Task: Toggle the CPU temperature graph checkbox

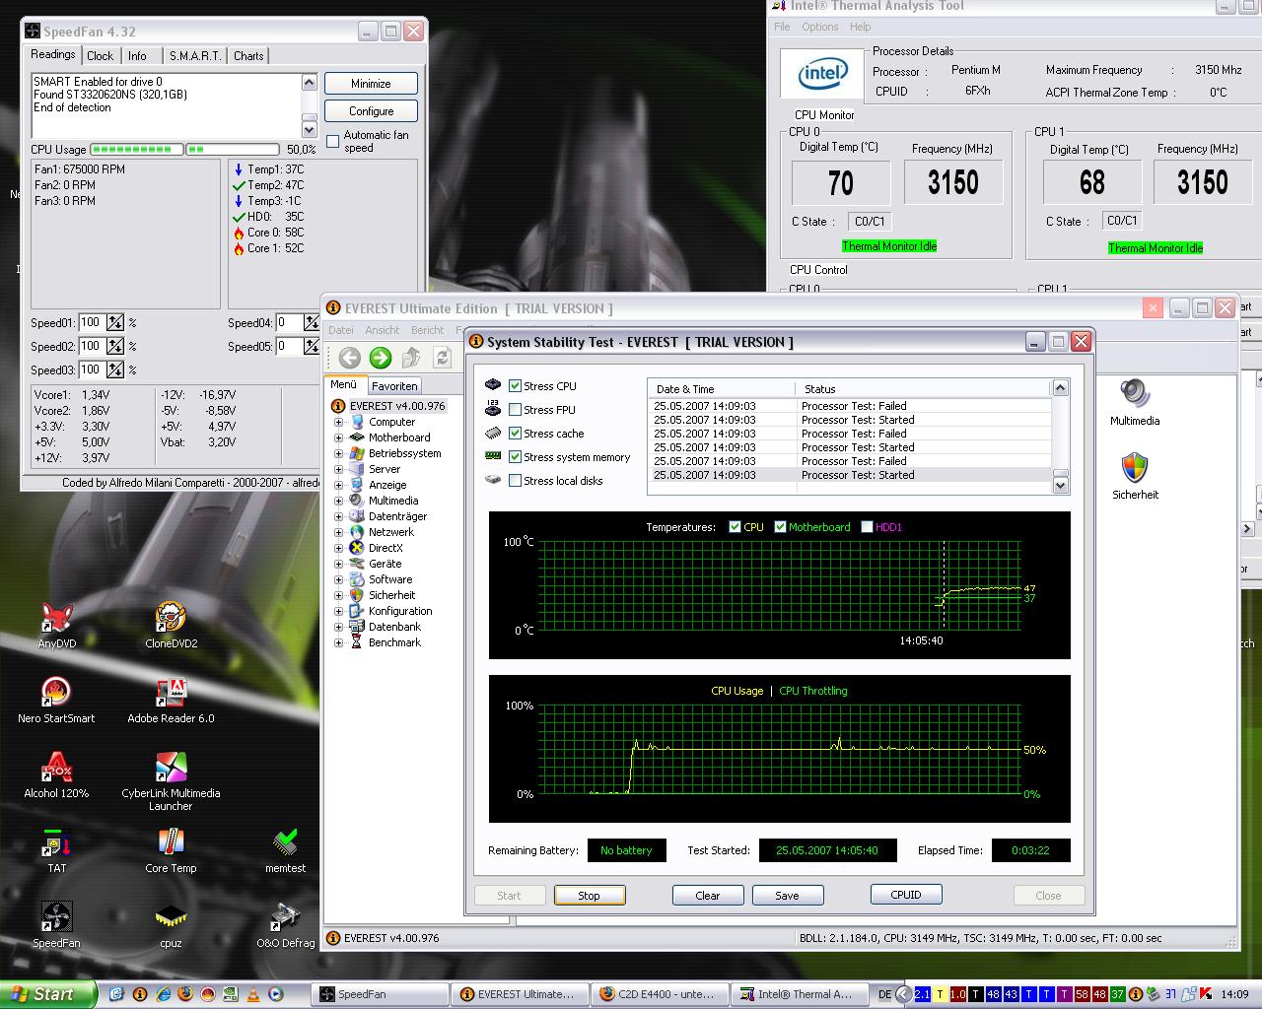Action: (735, 526)
